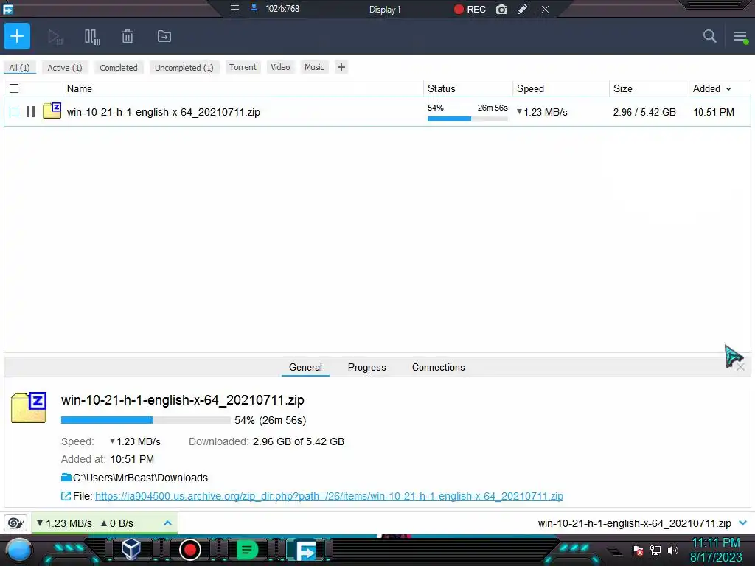Delete selected download using the trash icon
The width and height of the screenshot is (755, 566).
tap(127, 37)
